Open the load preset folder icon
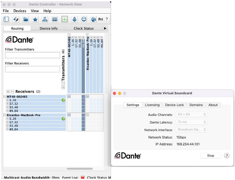This screenshot has height=180, width=235. (x=26, y=19)
